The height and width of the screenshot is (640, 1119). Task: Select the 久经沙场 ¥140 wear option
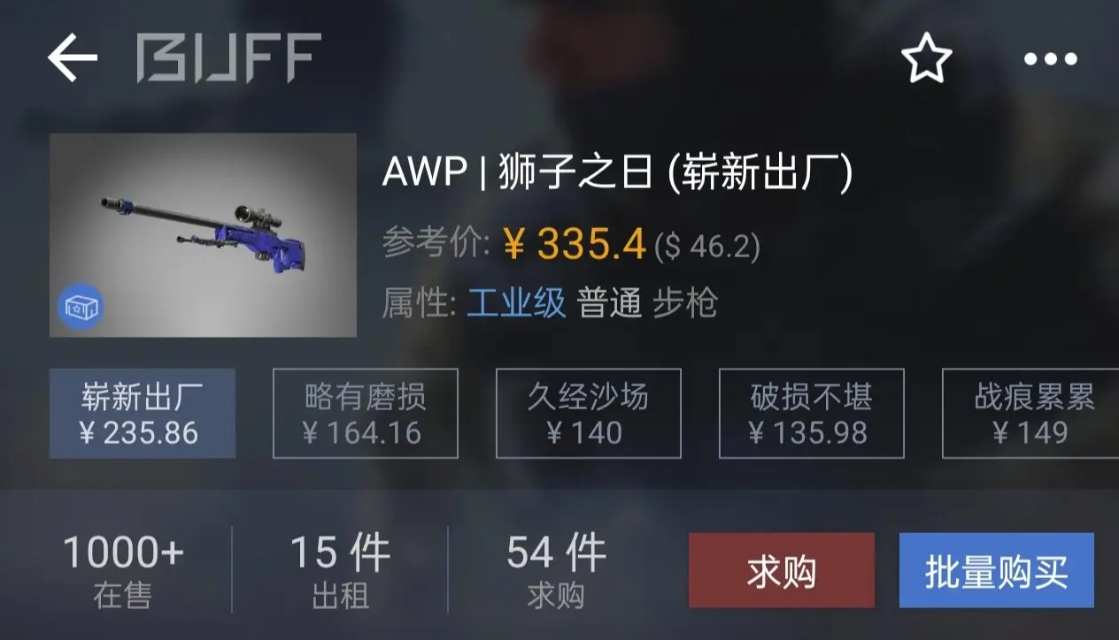pos(589,414)
